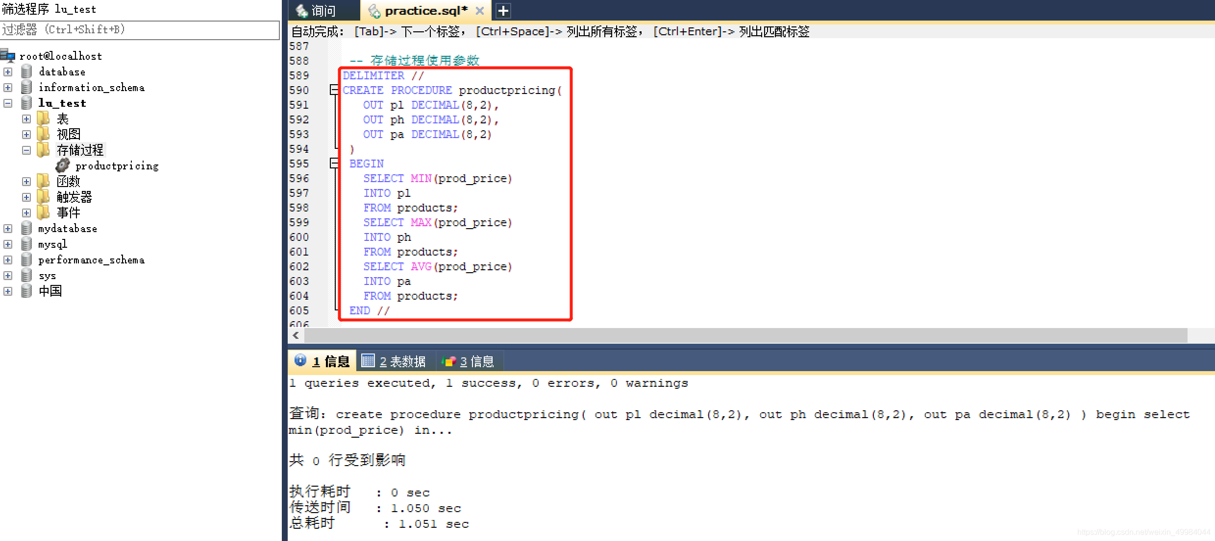The width and height of the screenshot is (1215, 541).
Task: Expand the mysql database node
Action: pos(8,244)
